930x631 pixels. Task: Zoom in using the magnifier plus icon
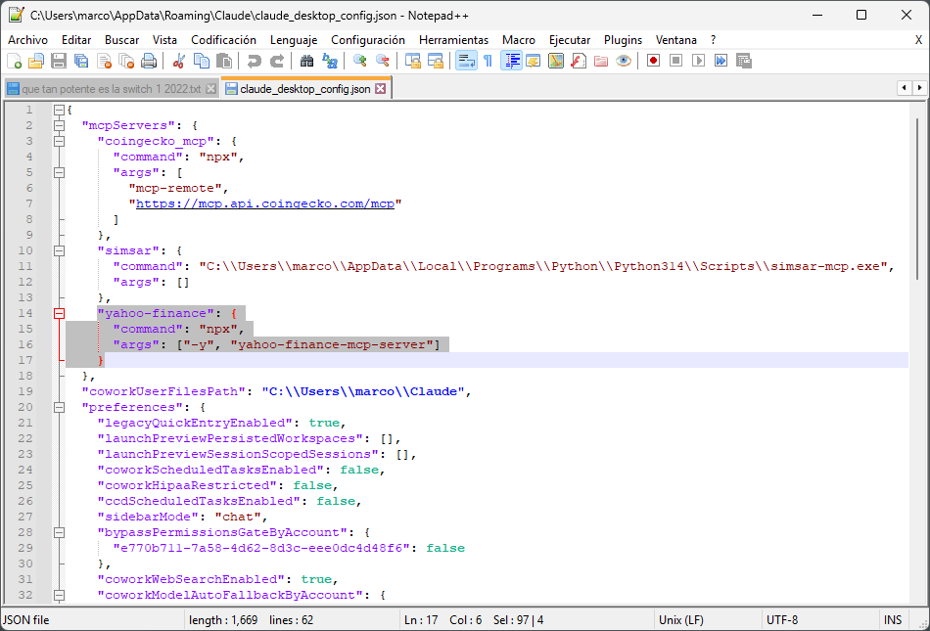pos(360,61)
